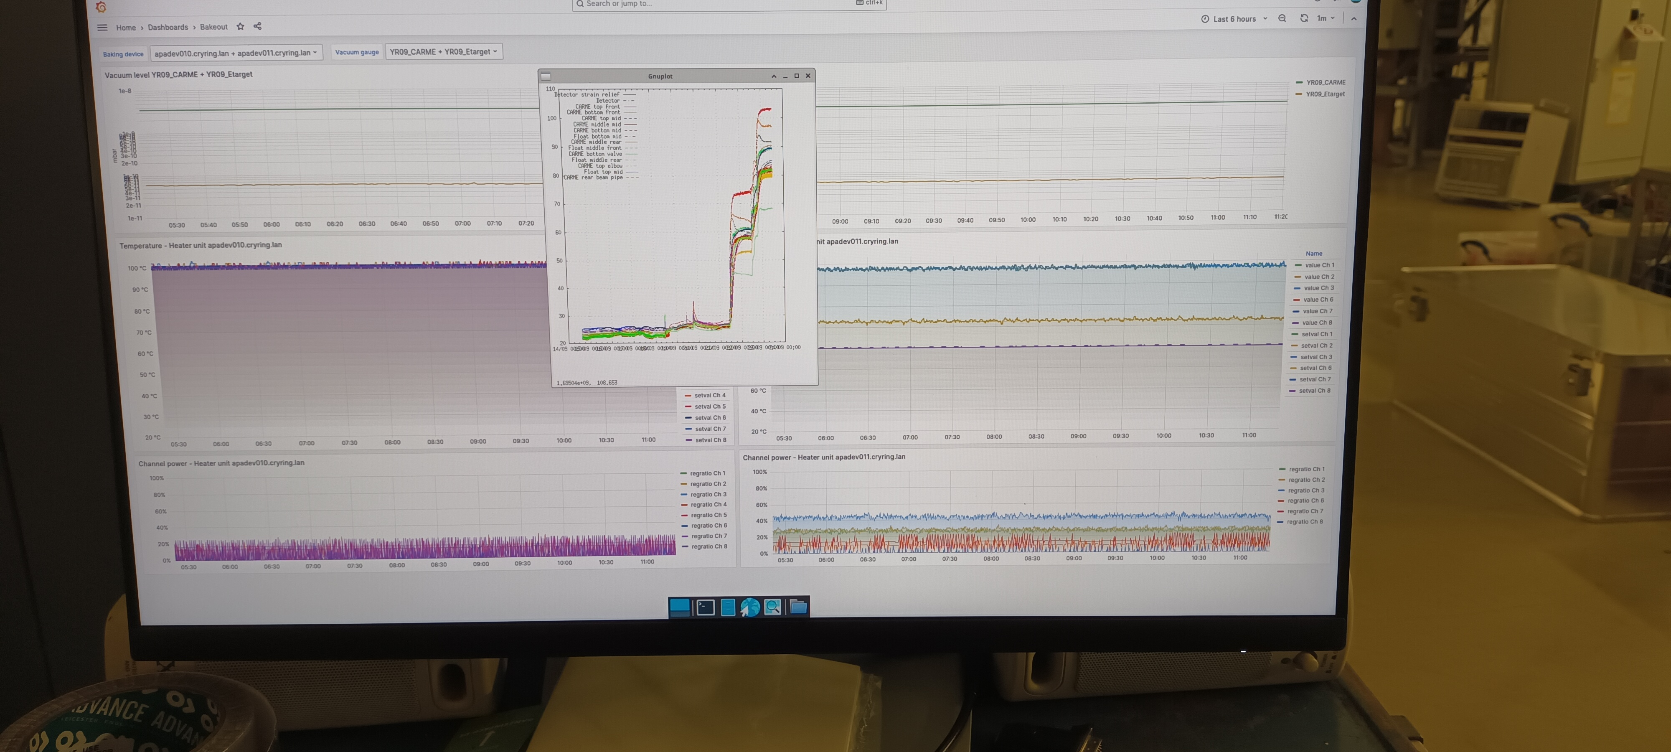Toggle regratio Ch 4 legend series

click(708, 505)
